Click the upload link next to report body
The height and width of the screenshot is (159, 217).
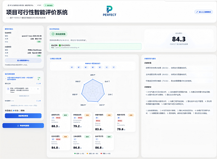point(38,83)
